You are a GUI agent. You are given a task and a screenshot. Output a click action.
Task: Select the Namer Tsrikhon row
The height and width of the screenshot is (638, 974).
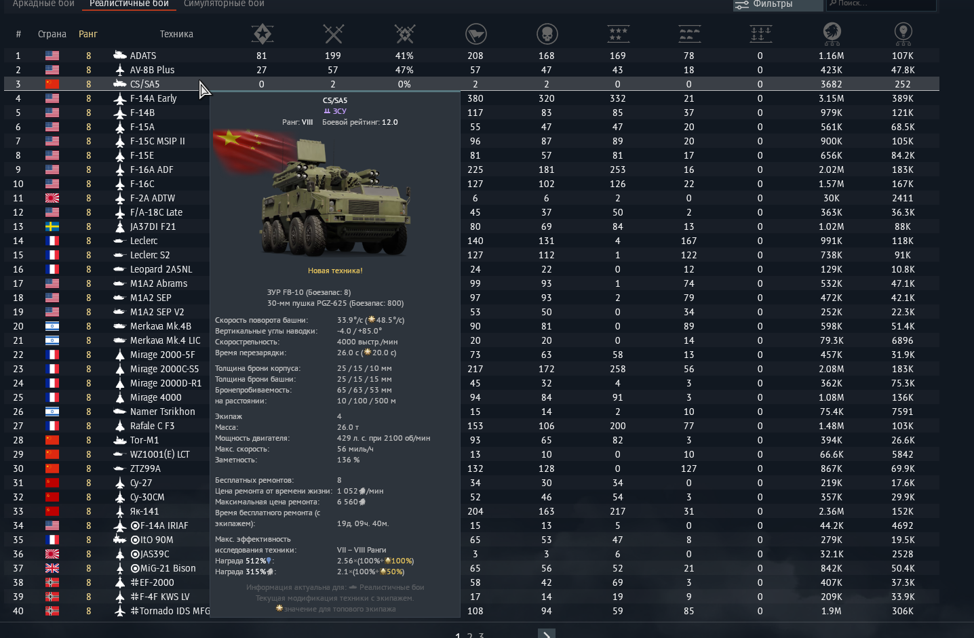click(471, 412)
